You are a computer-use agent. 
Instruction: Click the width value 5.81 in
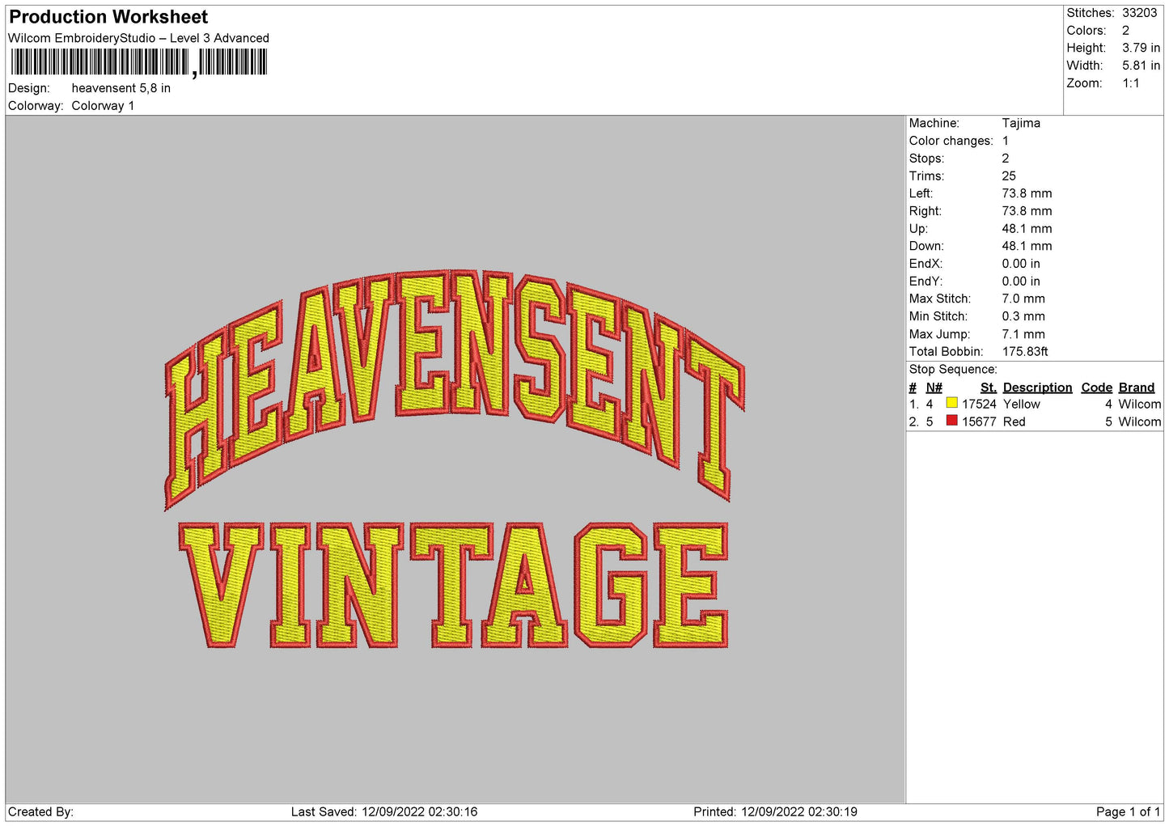point(1141,66)
